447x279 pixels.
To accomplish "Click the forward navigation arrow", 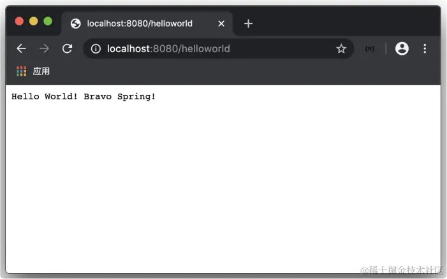I will pos(44,48).
